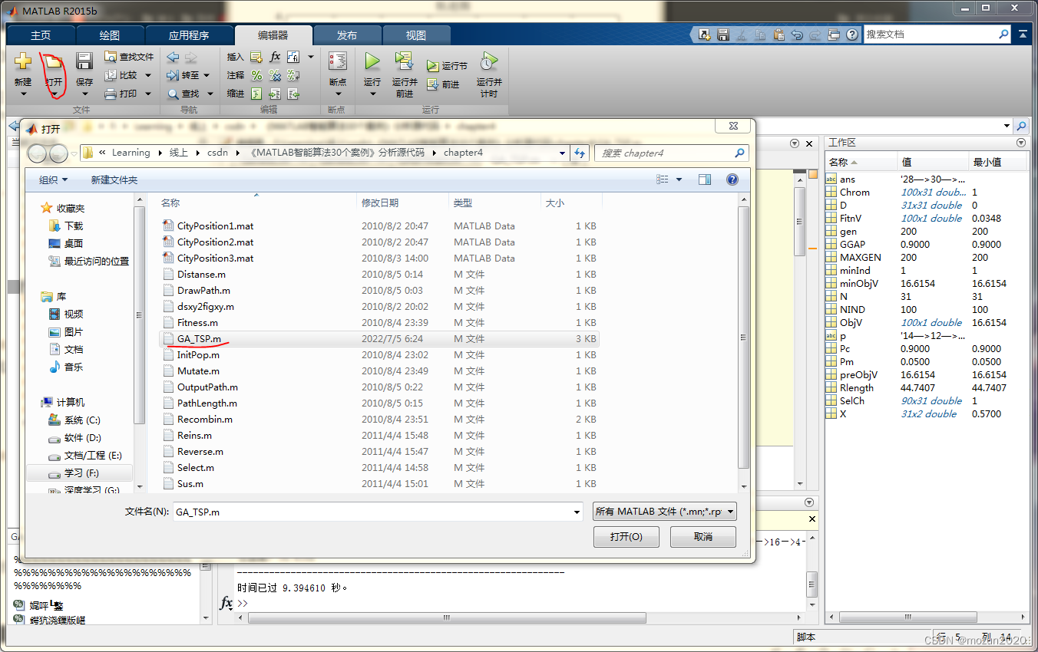Switch to the 发布 tab

click(x=347, y=35)
